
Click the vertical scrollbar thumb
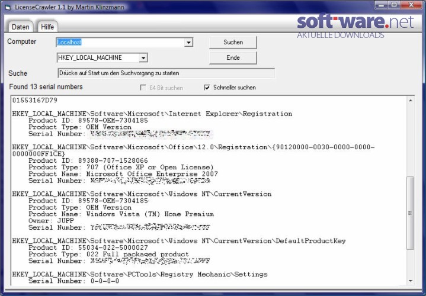click(410, 213)
